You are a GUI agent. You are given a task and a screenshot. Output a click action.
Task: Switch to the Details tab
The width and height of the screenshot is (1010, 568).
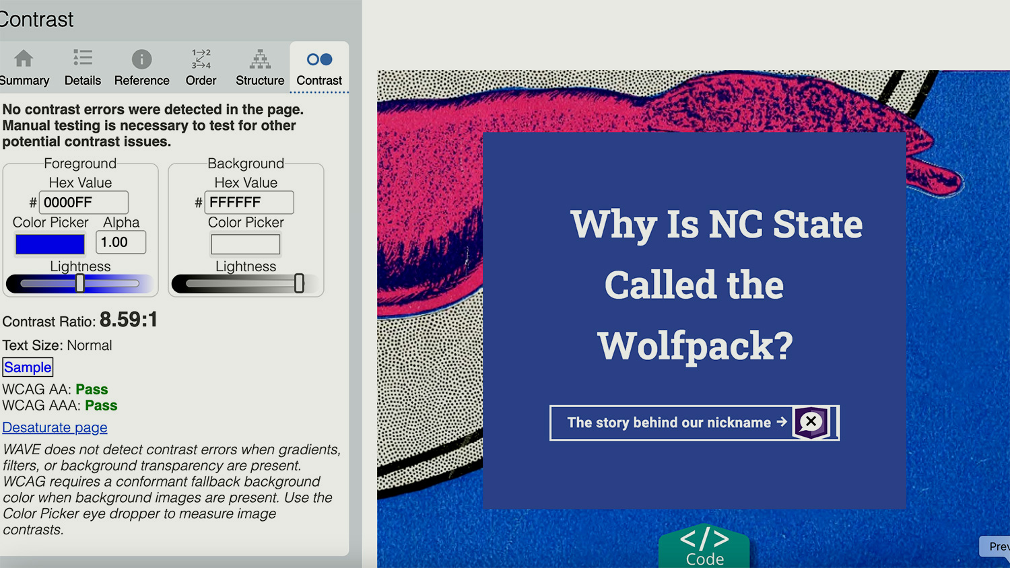tap(83, 67)
